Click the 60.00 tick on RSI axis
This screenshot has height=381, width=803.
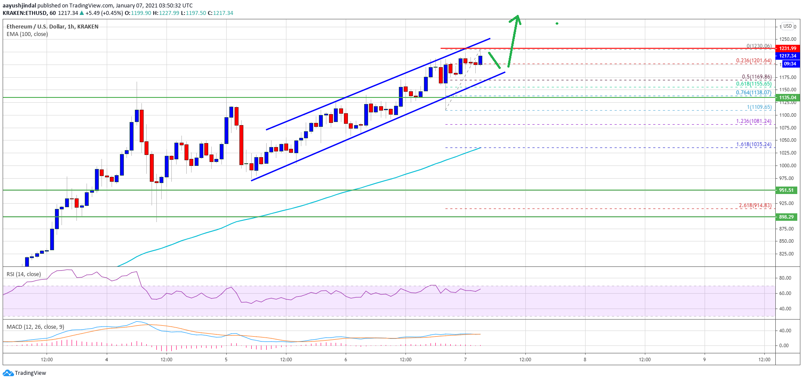click(785, 293)
